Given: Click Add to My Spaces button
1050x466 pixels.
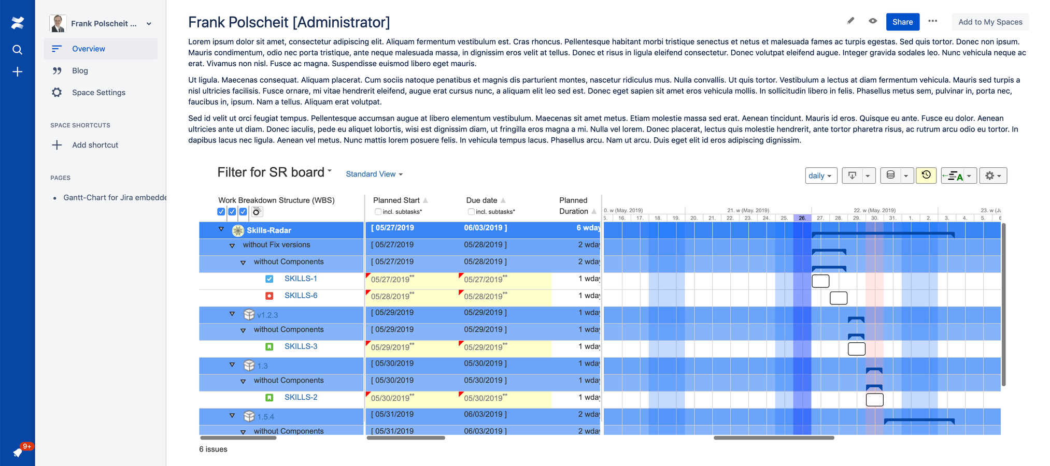Looking at the screenshot, I should [x=990, y=22].
